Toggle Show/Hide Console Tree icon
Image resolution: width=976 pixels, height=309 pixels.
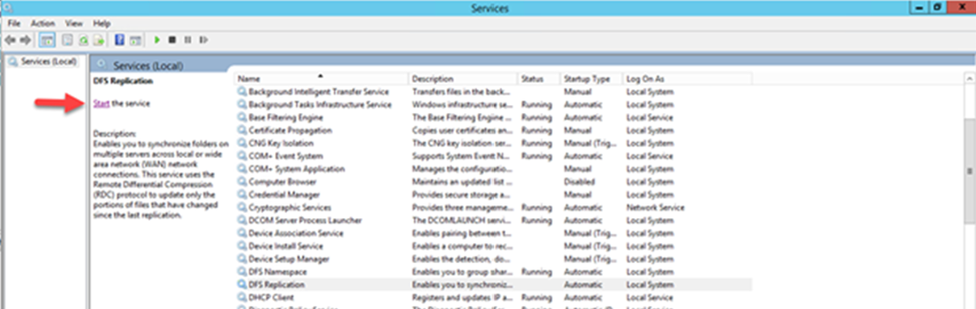[47, 39]
